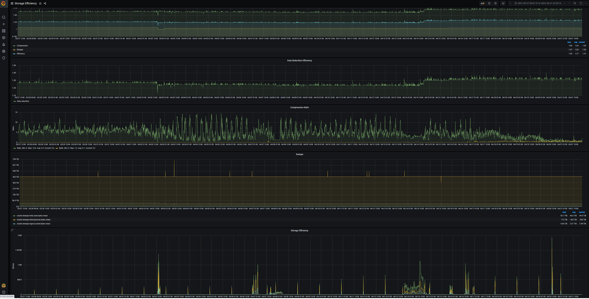Open the Explore compass icon
This screenshot has height=299, width=589.
4,38
